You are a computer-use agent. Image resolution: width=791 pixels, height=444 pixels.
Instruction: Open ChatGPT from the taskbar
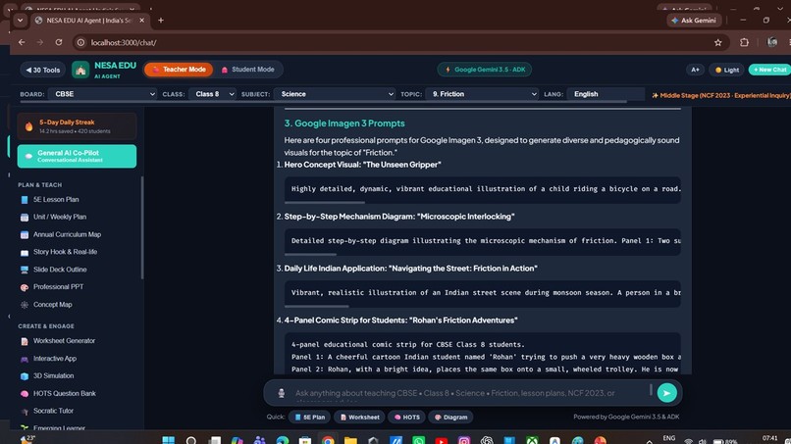pos(487,440)
